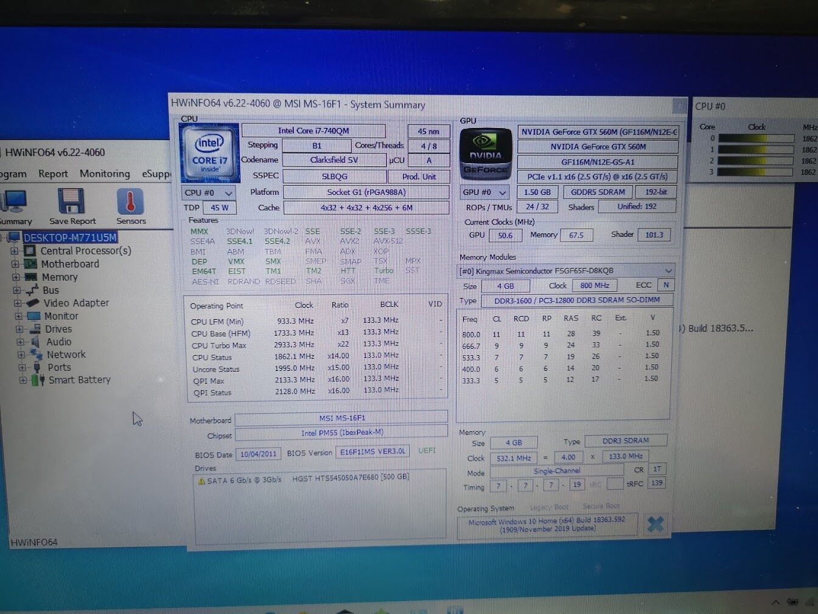Open the Monitoring menu
This screenshot has width=818, height=614.
click(x=105, y=174)
